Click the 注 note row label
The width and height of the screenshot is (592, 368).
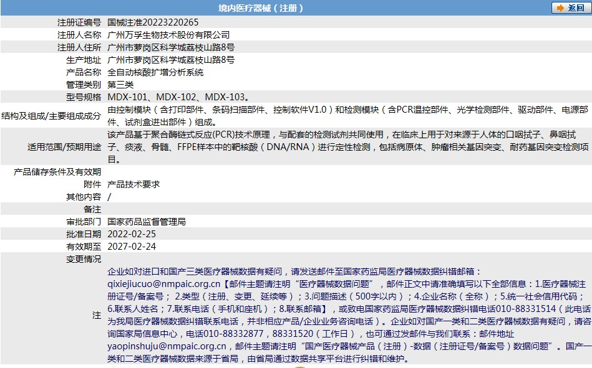(97, 315)
